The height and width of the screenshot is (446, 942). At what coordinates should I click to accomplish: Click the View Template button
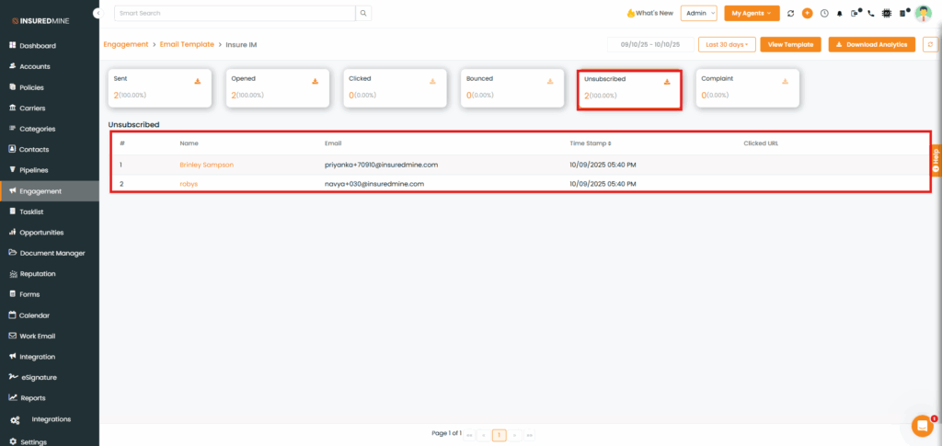click(x=790, y=44)
